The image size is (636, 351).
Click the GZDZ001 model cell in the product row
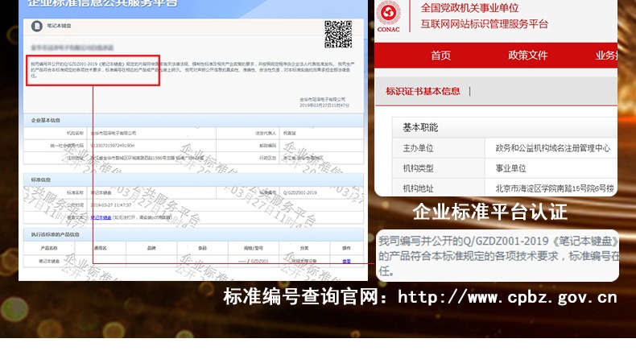pos(254,261)
